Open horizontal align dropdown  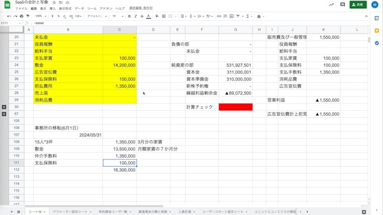pyautogui.click(x=183, y=16)
